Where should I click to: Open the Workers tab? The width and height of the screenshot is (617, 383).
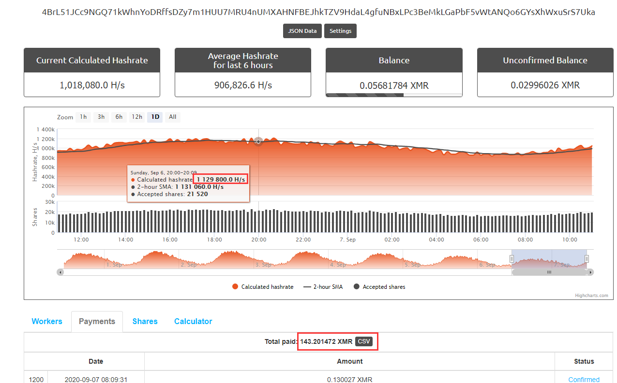pos(47,322)
